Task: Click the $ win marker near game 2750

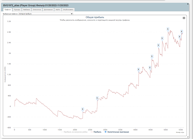Action: (97, 98)
